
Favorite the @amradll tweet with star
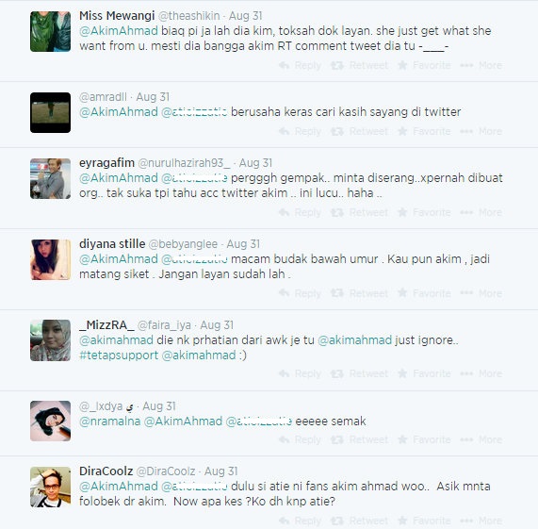click(x=424, y=131)
